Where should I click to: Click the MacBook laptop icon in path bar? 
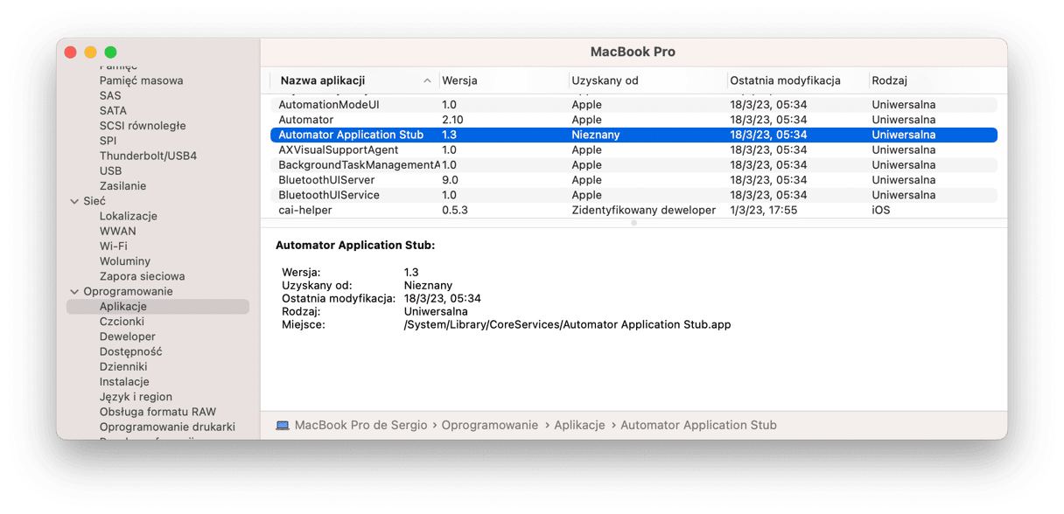283,426
